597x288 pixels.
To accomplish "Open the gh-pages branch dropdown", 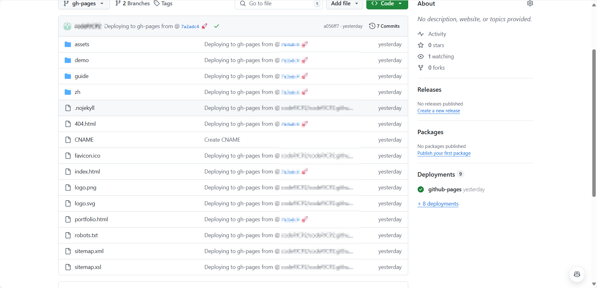I will [84, 4].
